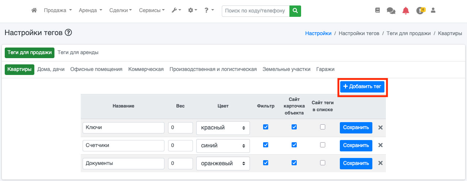Image resolution: width=467 pixels, height=181 pixels.
Task: Click the green search magnifier button
Action: (295, 11)
